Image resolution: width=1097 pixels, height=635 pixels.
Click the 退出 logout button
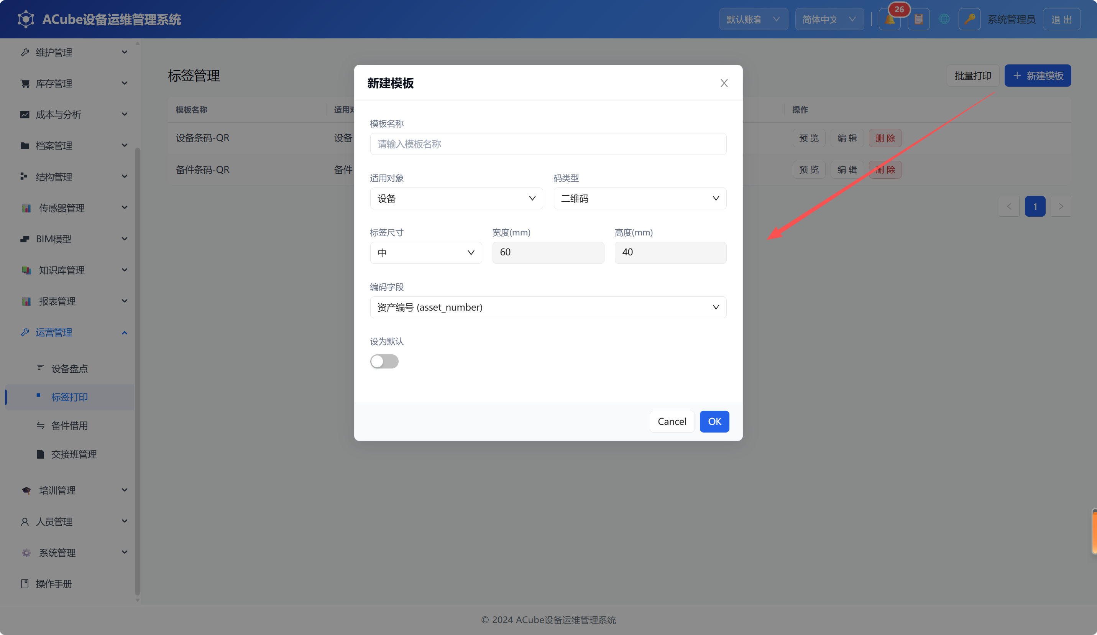tap(1061, 20)
